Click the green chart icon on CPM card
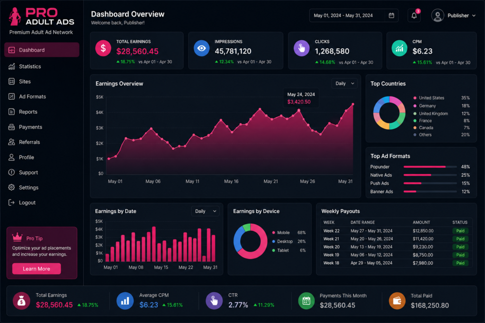485x323 pixels. pos(399,48)
